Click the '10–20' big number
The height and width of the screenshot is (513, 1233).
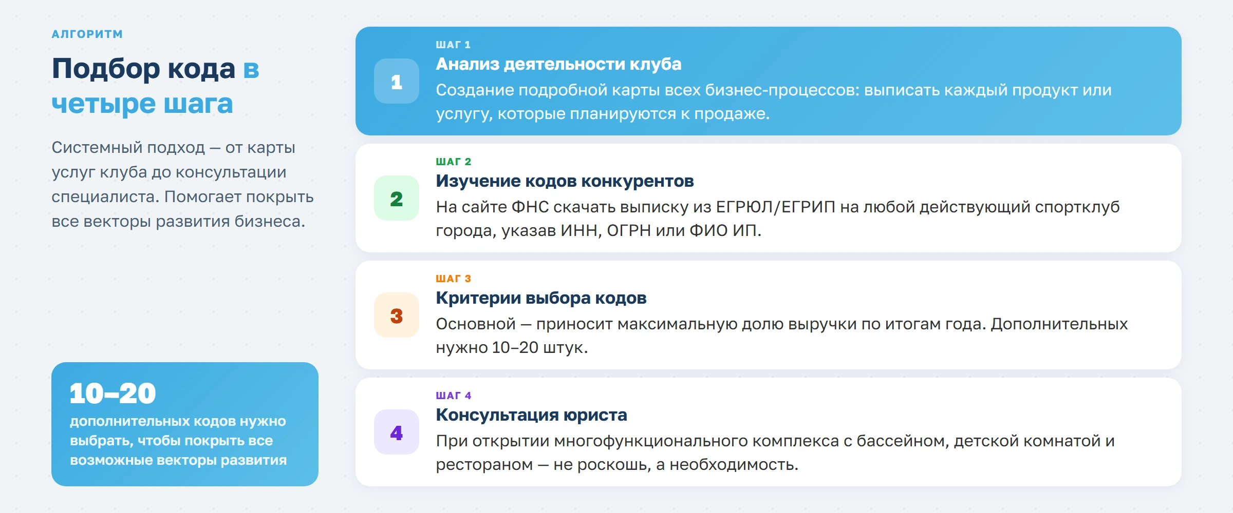(x=113, y=393)
